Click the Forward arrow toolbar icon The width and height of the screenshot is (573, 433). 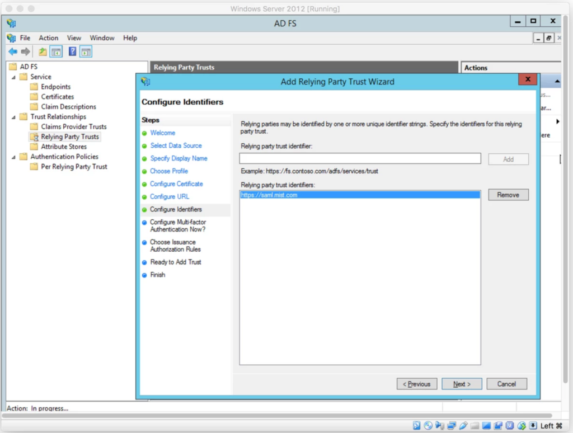(25, 52)
